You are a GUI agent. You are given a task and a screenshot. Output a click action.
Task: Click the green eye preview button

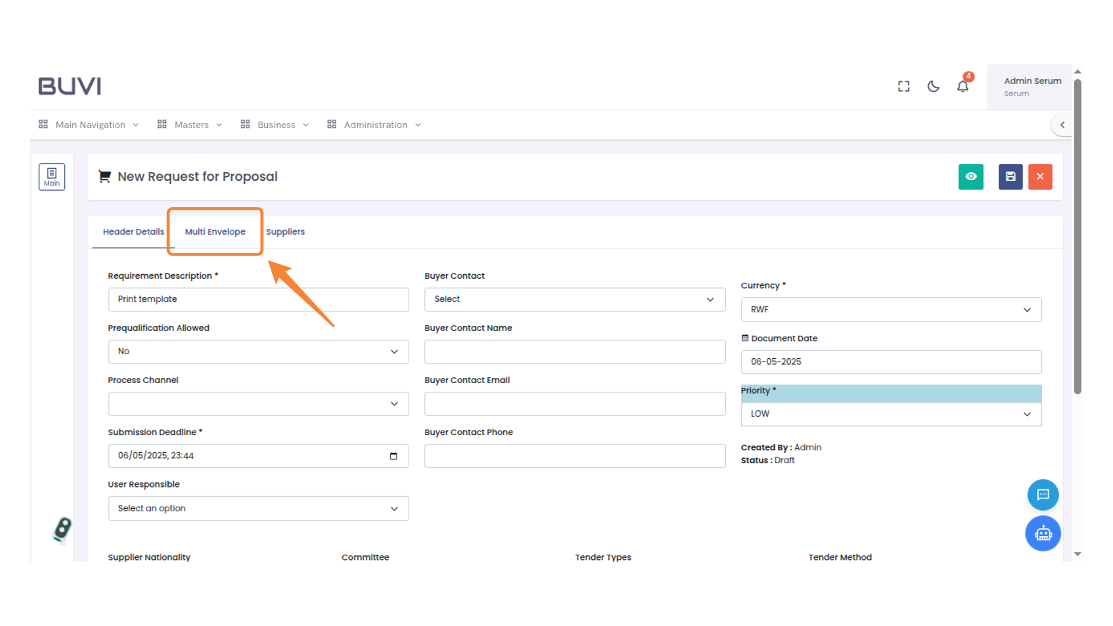(970, 177)
